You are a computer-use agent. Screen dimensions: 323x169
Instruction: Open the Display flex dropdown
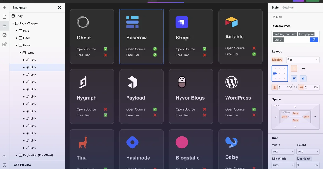303,60
